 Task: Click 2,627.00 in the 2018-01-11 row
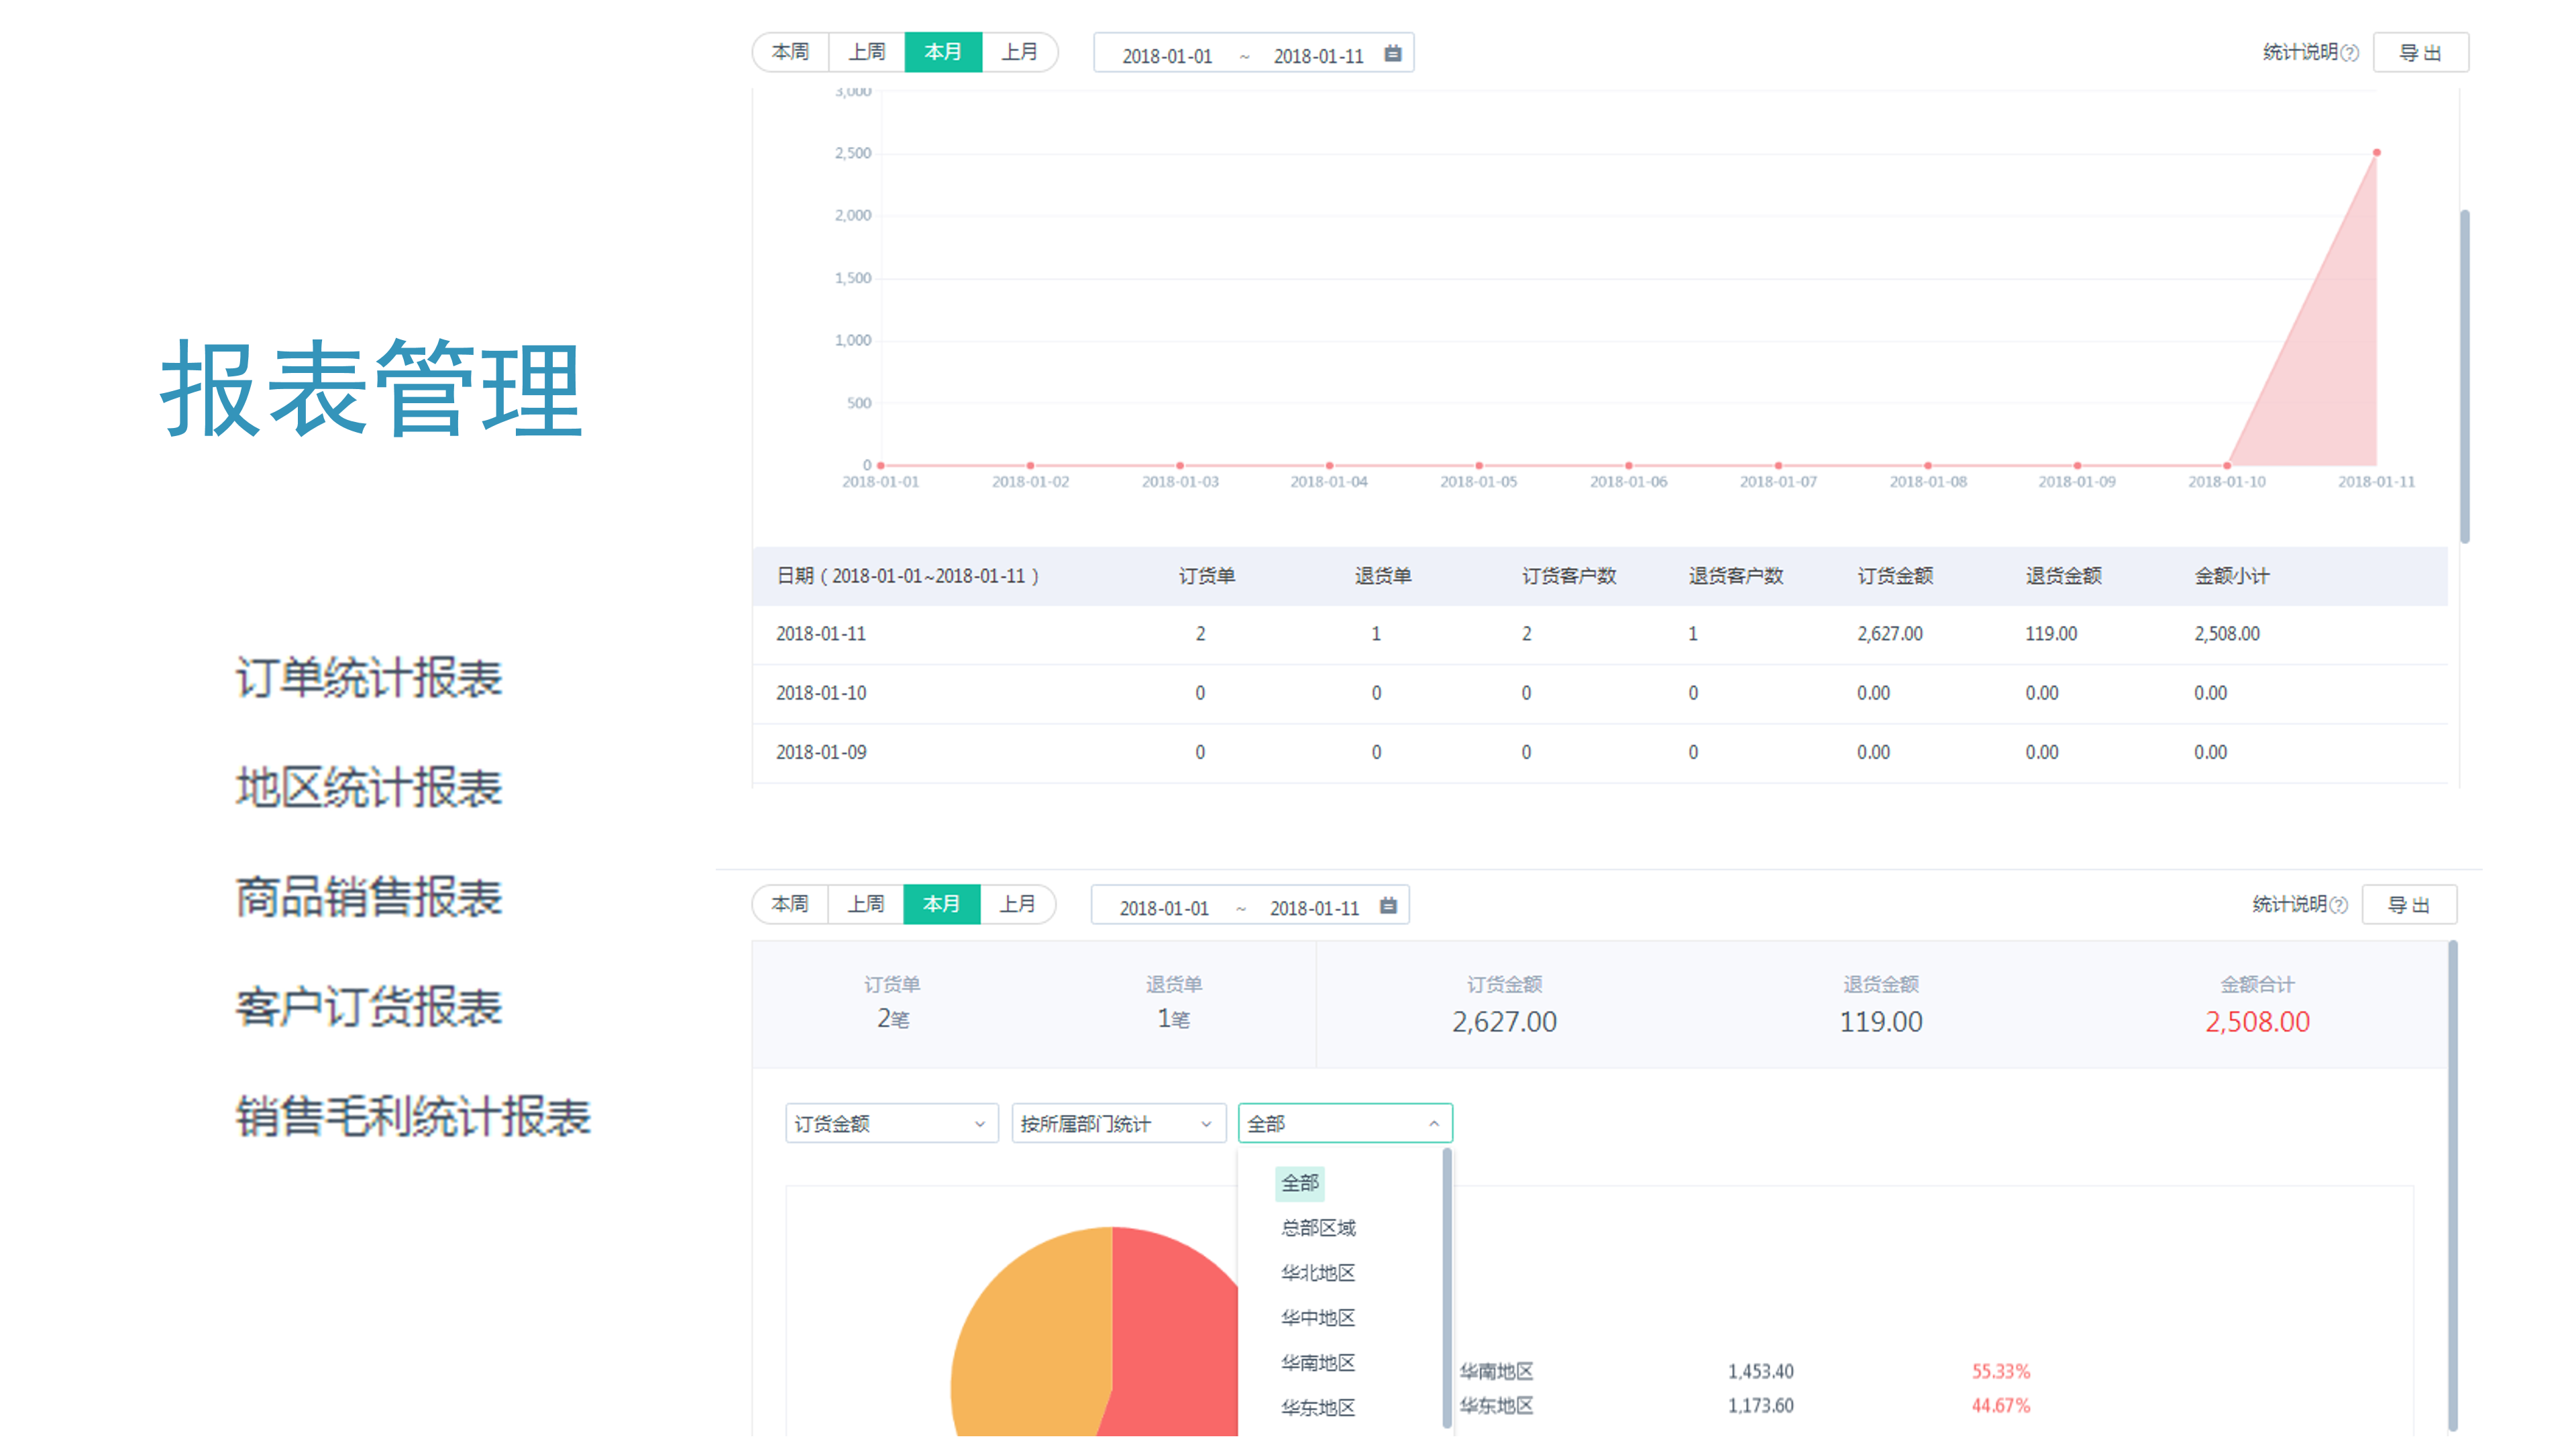tap(1890, 634)
